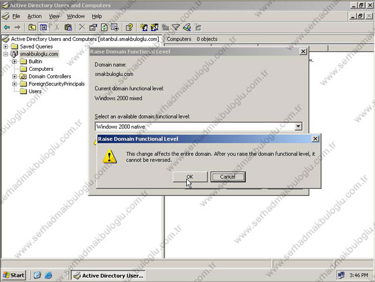Expand the Saved Queries node

5,46
